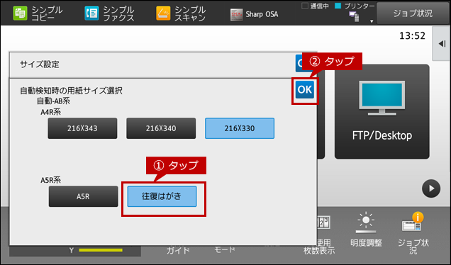Tap the yellow Y toner level bar
The image size is (451, 265).
click(101, 250)
